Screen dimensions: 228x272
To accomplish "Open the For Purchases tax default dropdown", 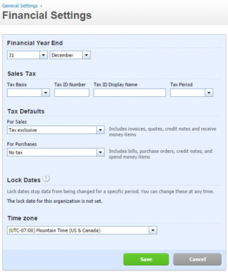I will pos(100,153).
